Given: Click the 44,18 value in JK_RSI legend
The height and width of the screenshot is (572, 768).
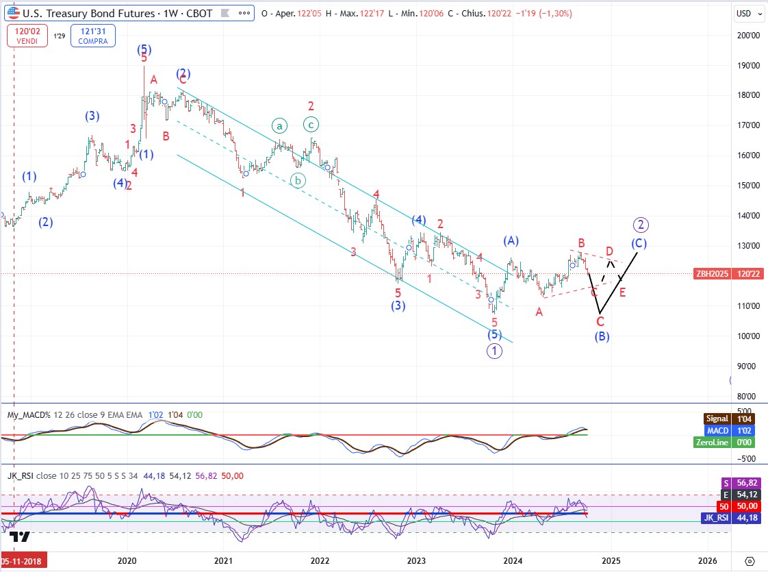Looking at the screenshot, I should 154,475.
